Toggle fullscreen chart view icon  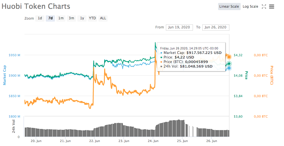tap(264, 7)
